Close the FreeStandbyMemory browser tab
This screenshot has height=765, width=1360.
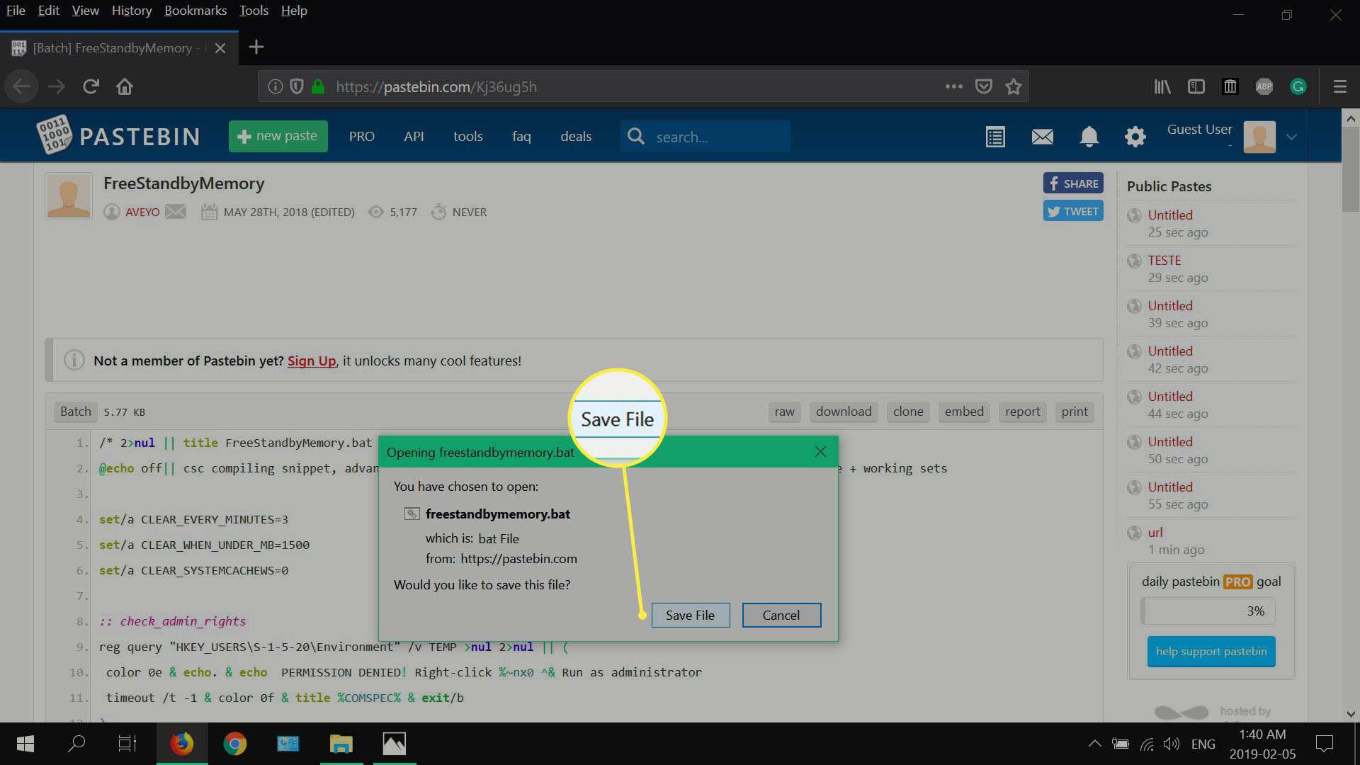pos(220,48)
